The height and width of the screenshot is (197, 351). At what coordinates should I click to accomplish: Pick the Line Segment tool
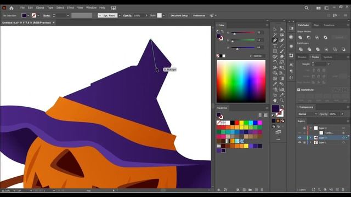282,46
